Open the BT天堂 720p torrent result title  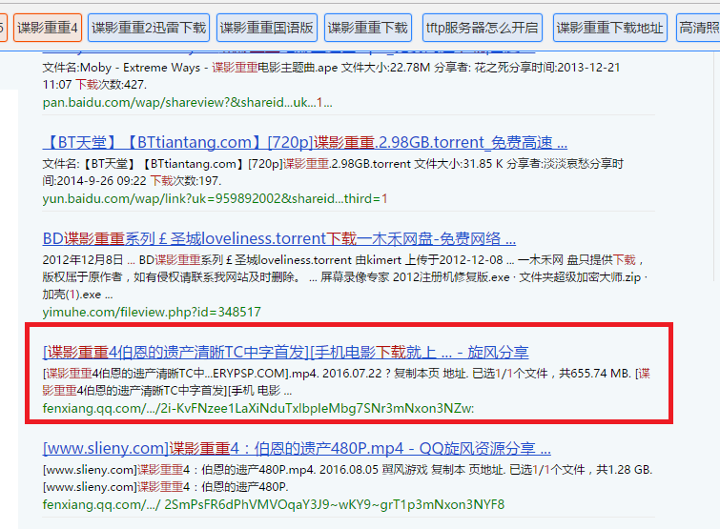tap(305, 143)
